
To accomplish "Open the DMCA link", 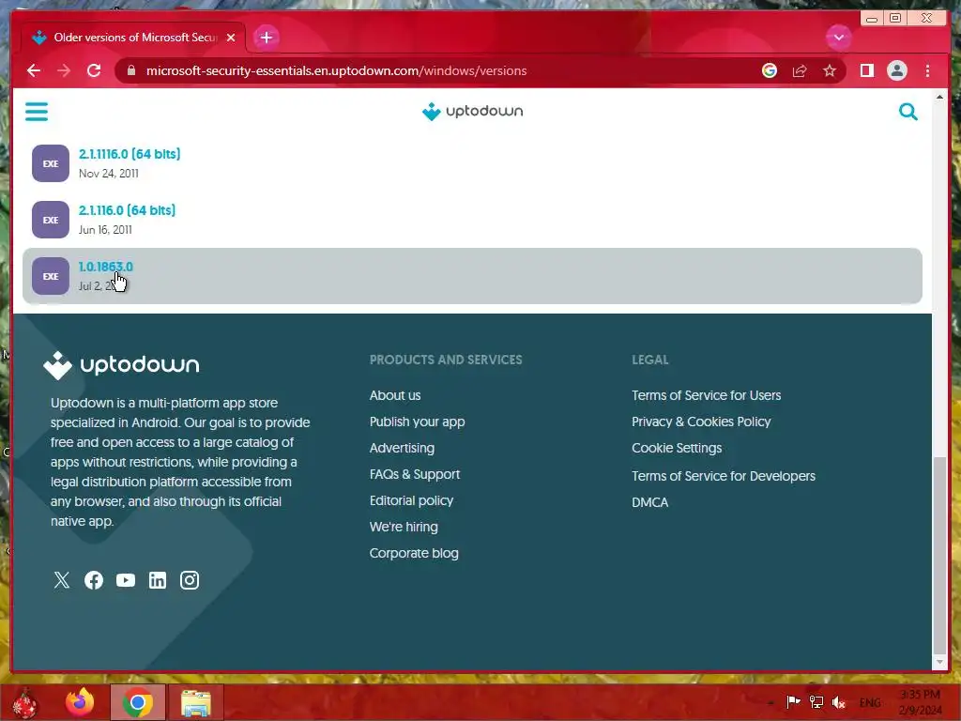I will 649,502.
